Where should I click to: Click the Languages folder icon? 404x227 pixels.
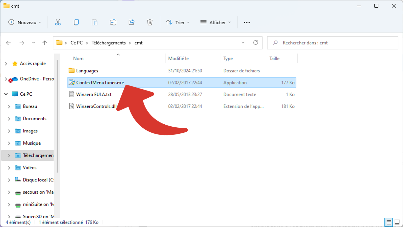coord(72,70)
